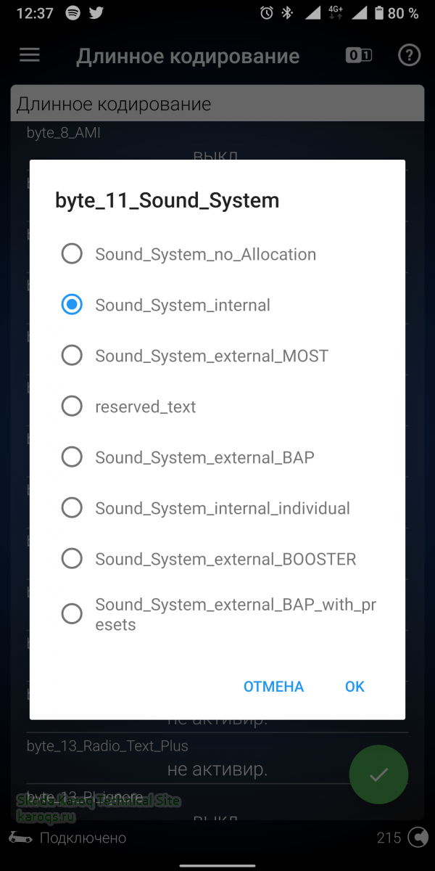Choose the reserved_text radio option

(x=217, y=406)
